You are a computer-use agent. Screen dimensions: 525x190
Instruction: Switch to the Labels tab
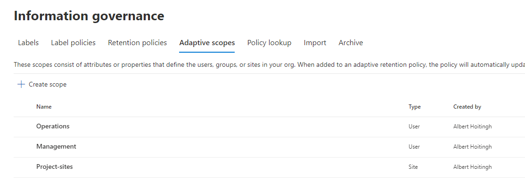[28, 43]
